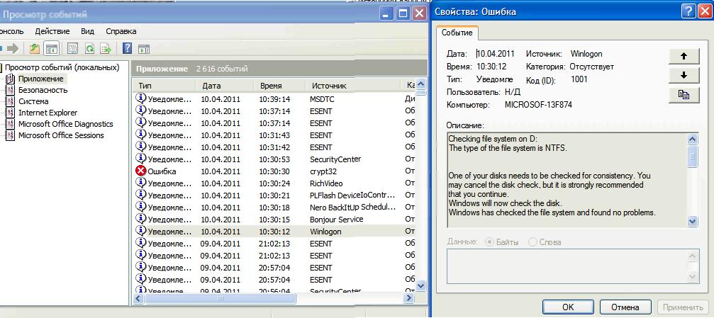Image resolution: width=714 pixels, height=318 pixels.
Task: Click the Отмена button
Action: click(624, 307)
